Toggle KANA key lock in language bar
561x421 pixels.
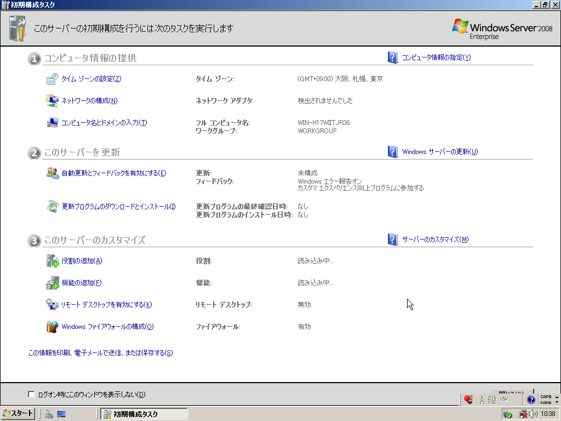[x=546, y=402]
